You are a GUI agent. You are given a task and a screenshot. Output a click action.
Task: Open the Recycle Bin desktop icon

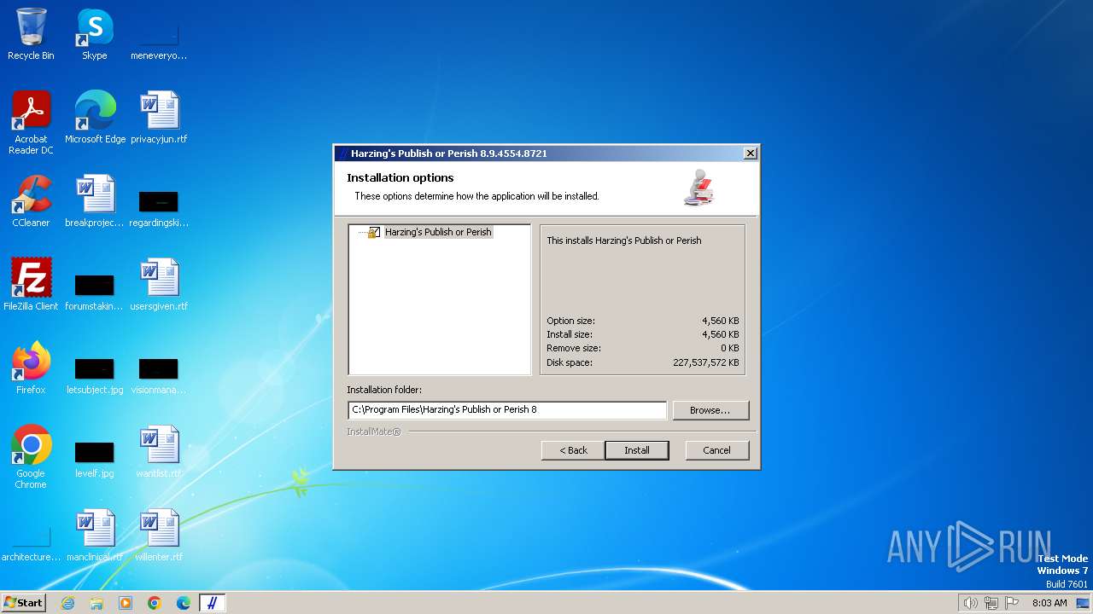(x=31, y=34)
